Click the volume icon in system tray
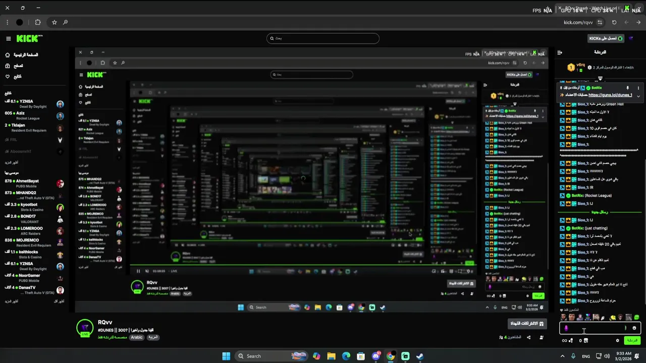Viewport: 646px width, 363px height. point(608,356)
